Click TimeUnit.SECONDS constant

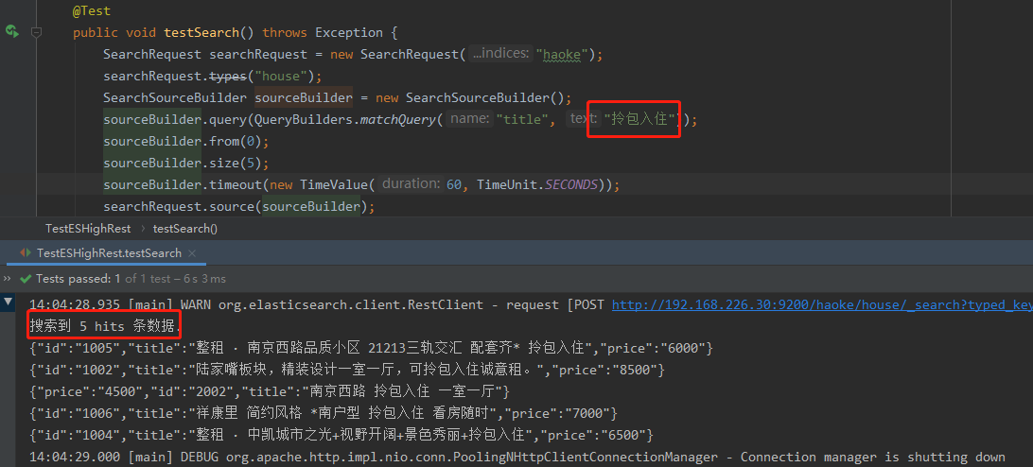pyautogui.click(x=537, y=184)
